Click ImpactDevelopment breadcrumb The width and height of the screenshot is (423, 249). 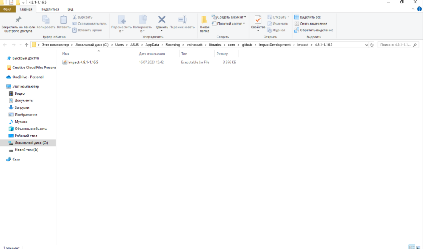(x=275, y=45)
